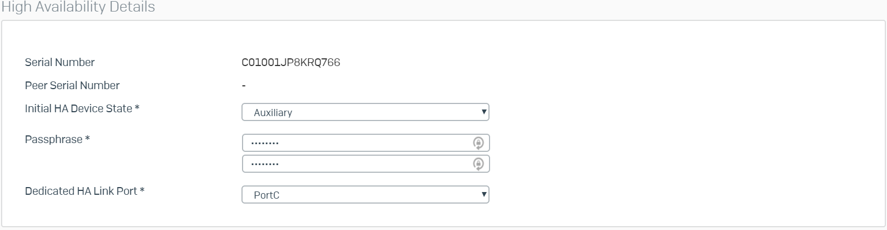Open the Initial HA Device State dropdown

[x=365, y=112]
